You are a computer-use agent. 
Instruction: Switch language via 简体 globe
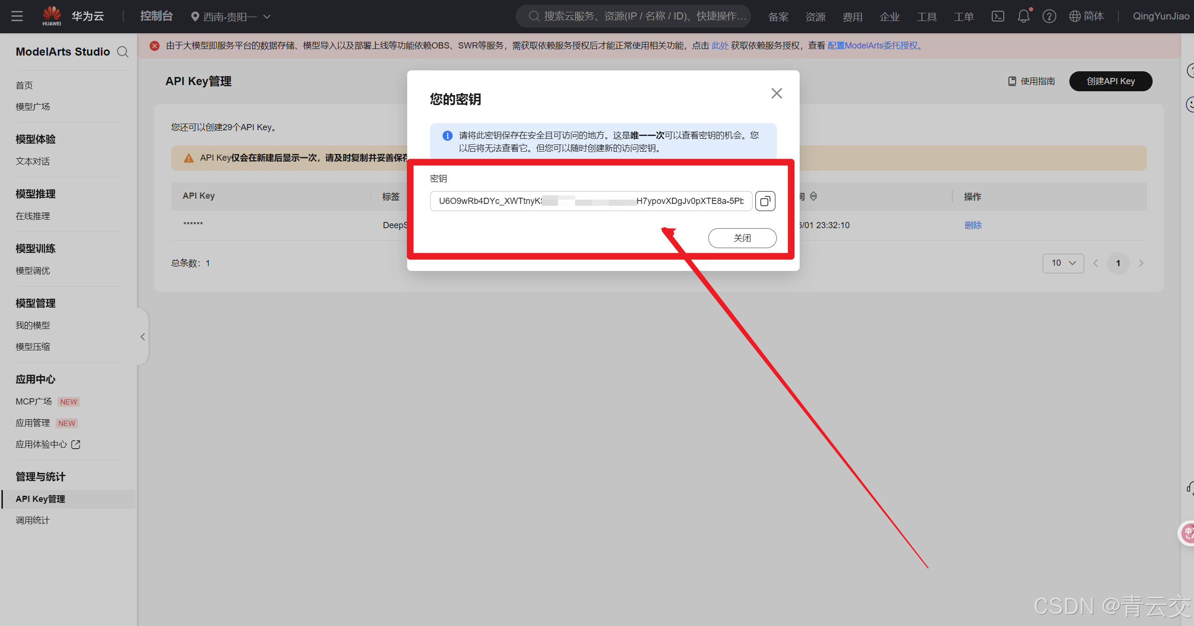tap(1086, 16)
